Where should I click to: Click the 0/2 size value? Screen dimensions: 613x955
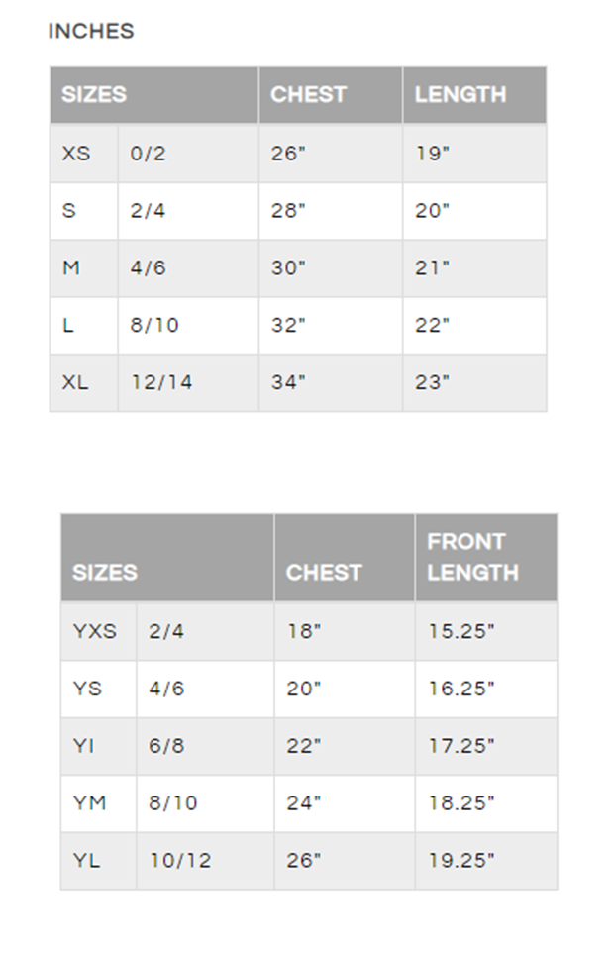(x=148, y=153)
